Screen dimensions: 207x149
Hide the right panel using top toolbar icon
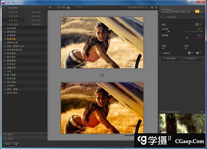click(x=155, y=7)
